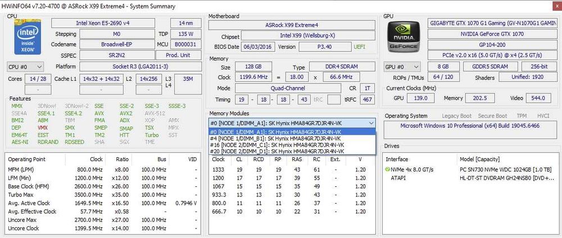Viewport: 562px width, 238px height.
Task: Click the green NVMe drive status icon
Action: (387, 170)
